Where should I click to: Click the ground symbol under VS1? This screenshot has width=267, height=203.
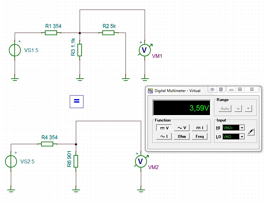pyautogui.click(x=15, y=80)
